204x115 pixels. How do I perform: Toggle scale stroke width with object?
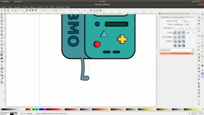(x=91, y=10)
